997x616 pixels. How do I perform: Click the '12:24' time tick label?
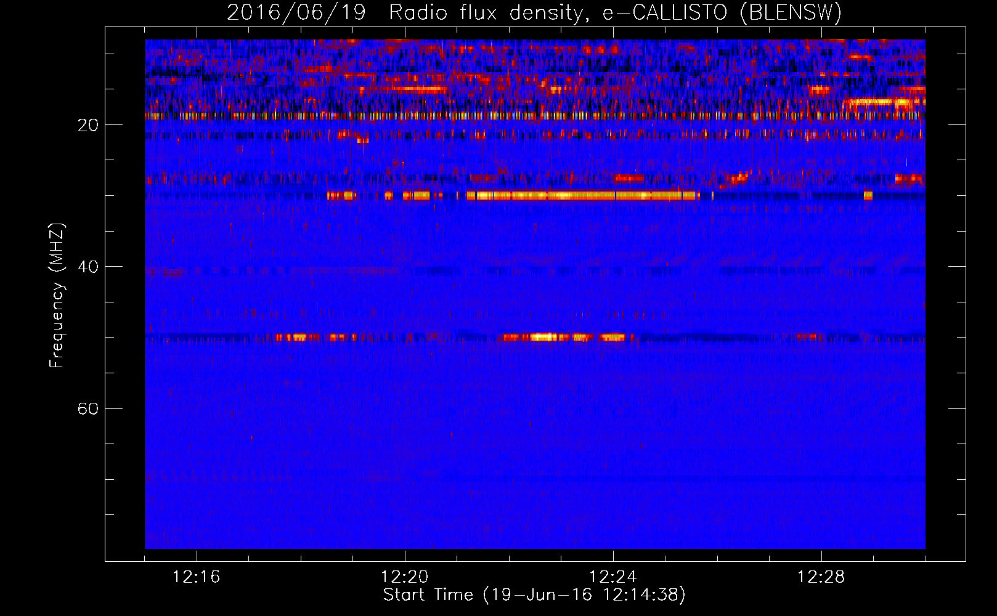coord(613,577)
